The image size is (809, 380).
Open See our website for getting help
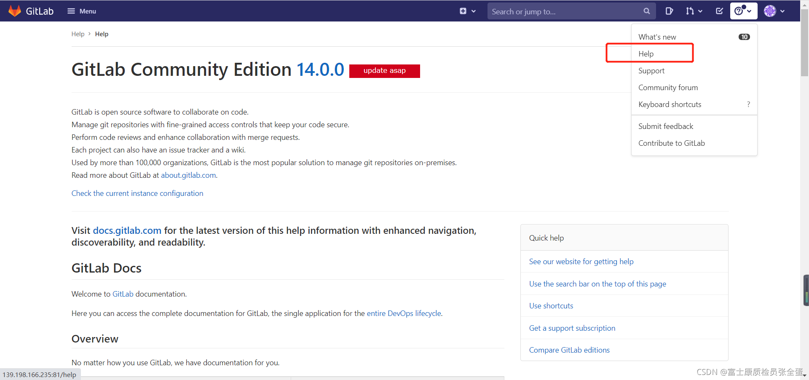pos(581,262)
